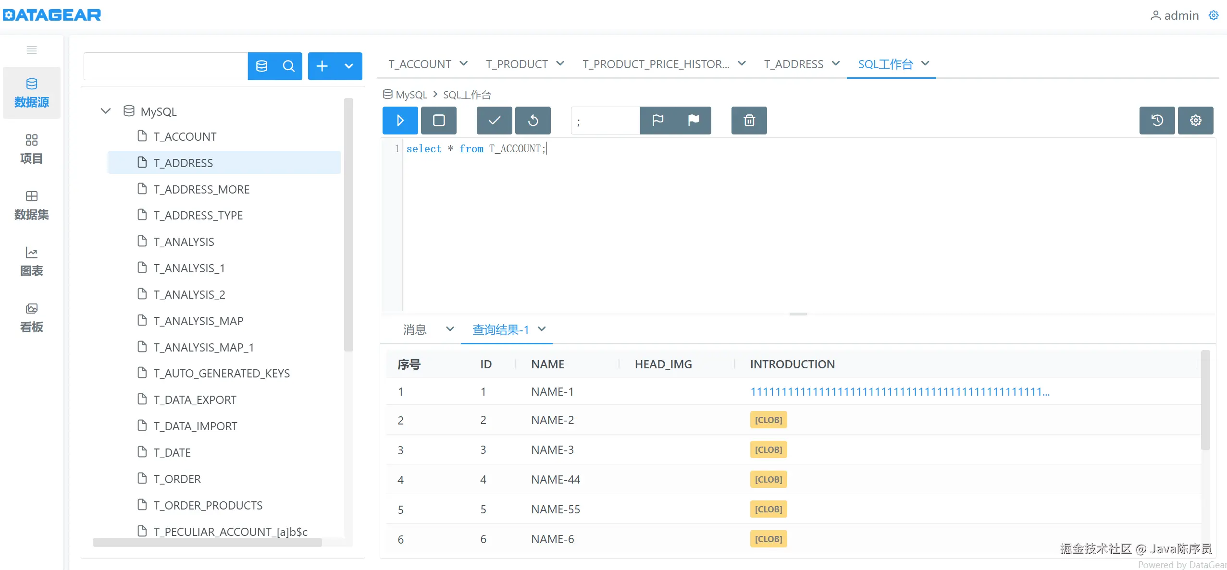Roll back the transaction with the undo arrow
This screenshot has height=570, width=1227.
[533, 120]
